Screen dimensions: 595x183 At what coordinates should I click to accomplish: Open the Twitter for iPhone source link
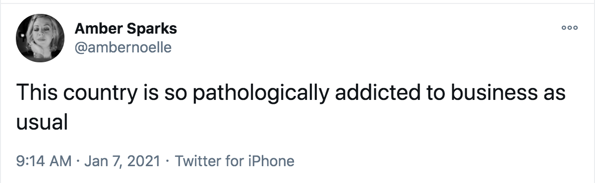point(235,161)
